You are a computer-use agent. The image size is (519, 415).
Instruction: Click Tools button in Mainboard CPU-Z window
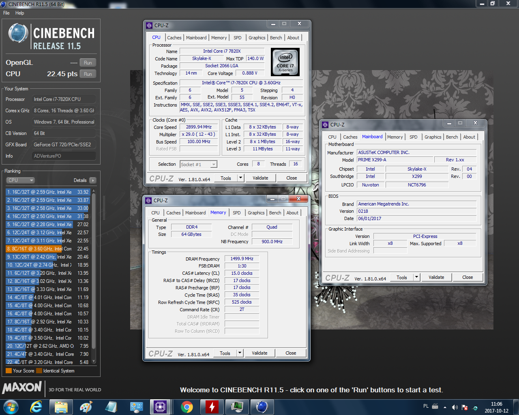click(402, 277)
